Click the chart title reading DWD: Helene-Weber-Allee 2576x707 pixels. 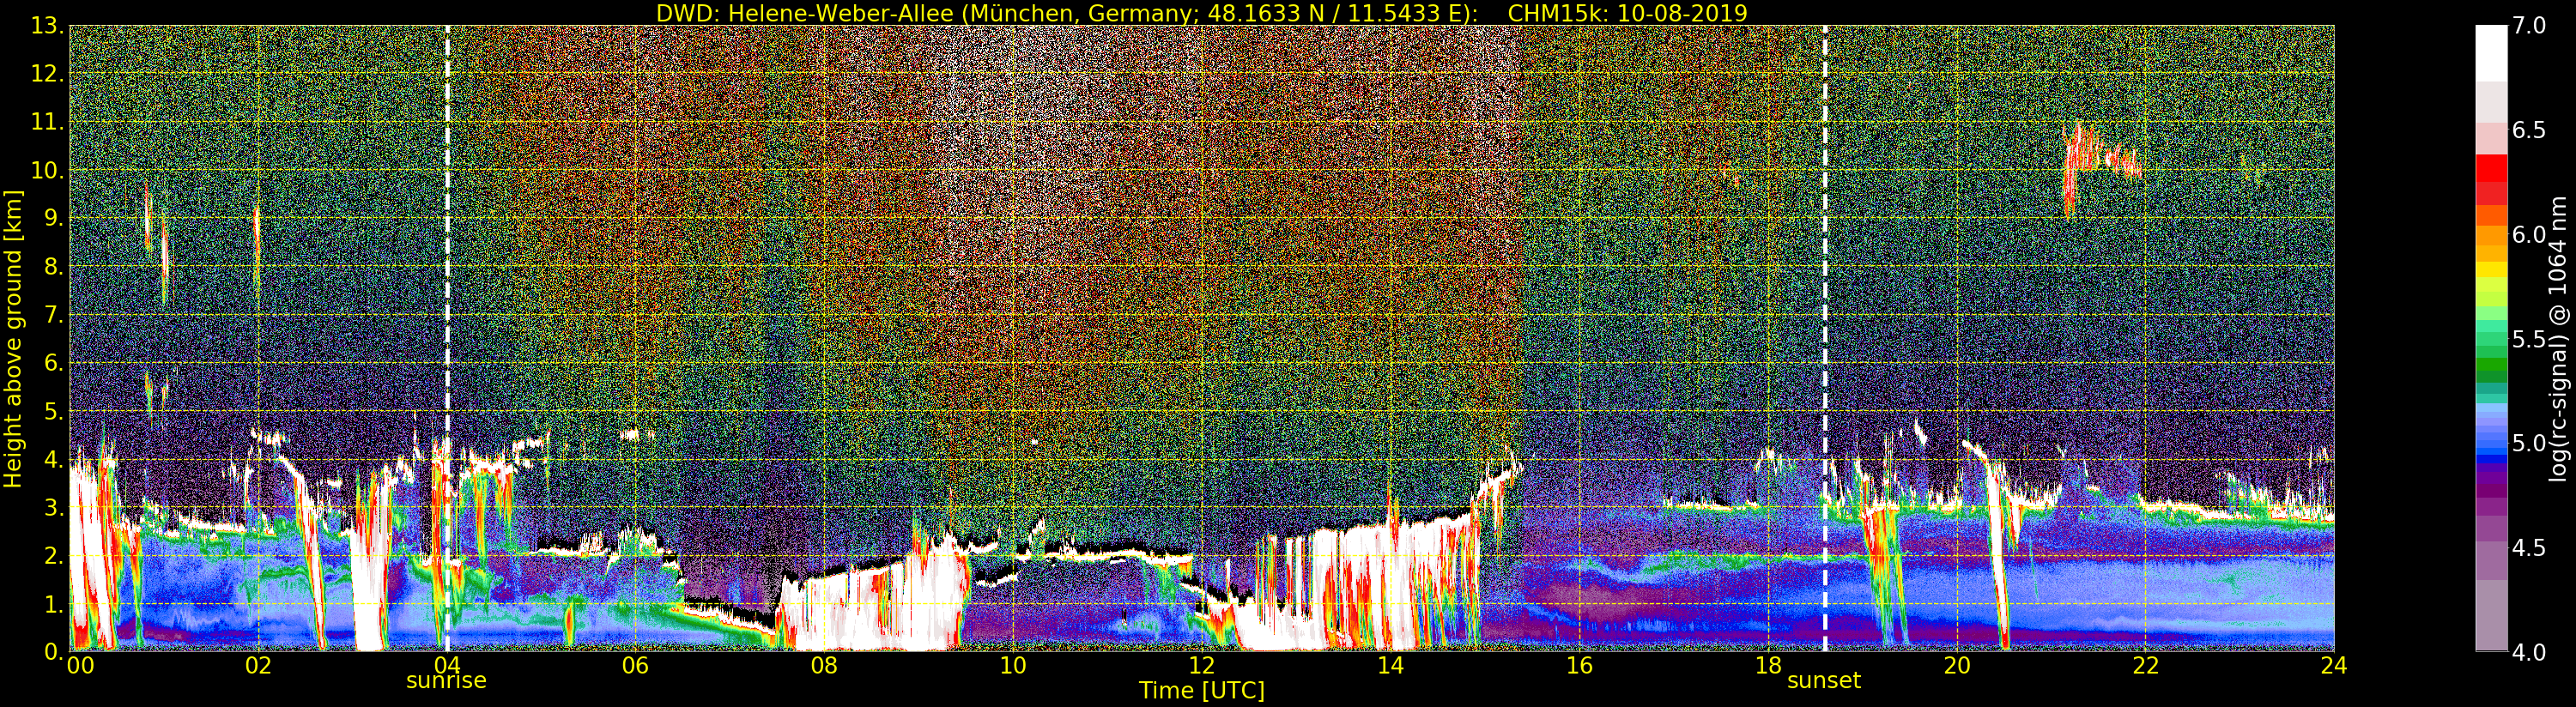point(1201,13)
